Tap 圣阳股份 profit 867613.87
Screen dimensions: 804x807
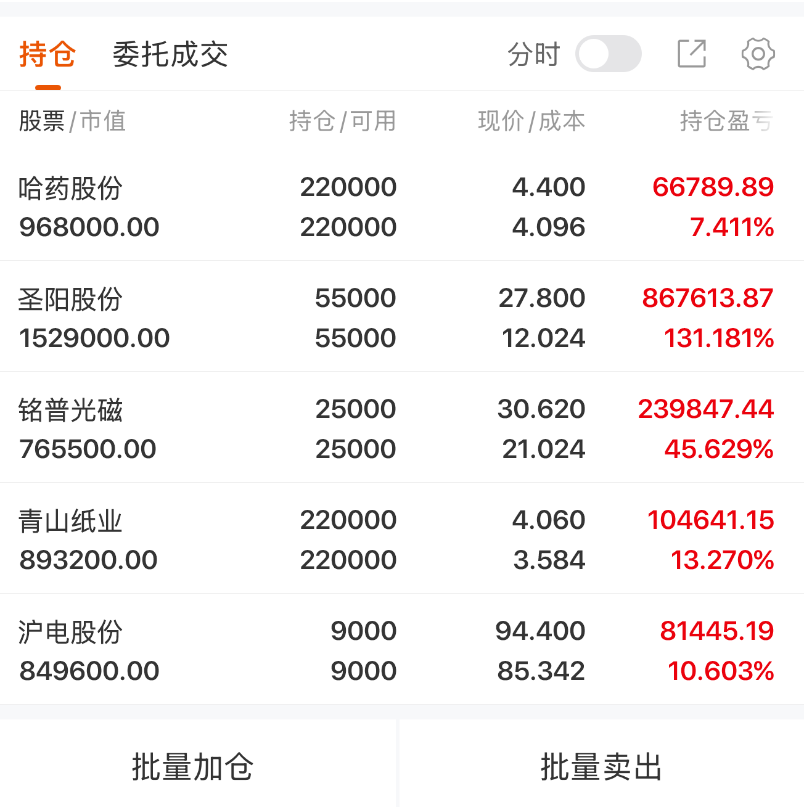pyautogui.click(x=708, y=298)
